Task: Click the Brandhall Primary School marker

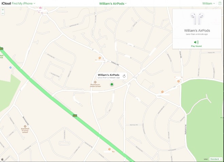Action: [25, 126]
